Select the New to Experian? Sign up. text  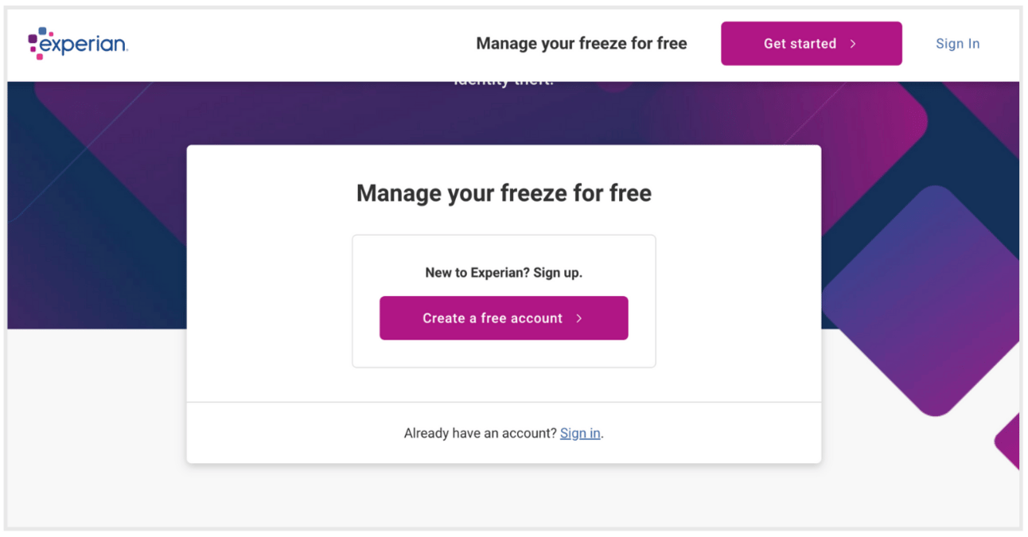pos(504,273)
